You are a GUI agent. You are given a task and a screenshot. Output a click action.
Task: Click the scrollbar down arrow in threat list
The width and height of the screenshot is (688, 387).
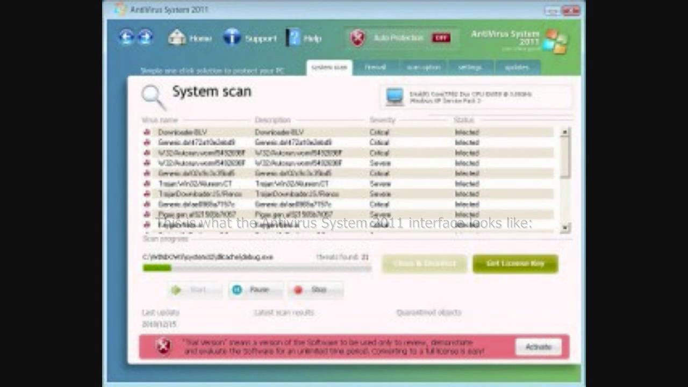click(565, 228)
